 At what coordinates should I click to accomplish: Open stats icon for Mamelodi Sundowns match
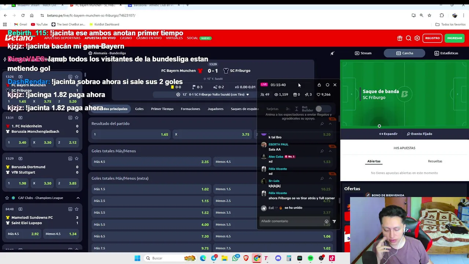[70, 209]
